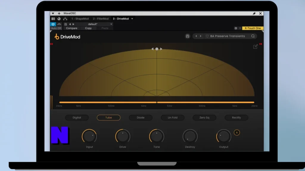
Task: Open the routing view icon
Action: (65, 19)
